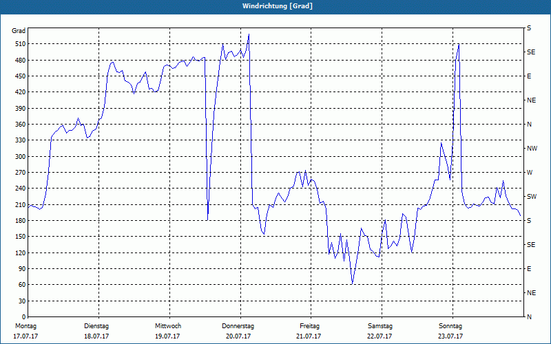This screenshot has height=344, width=551.
Task: Select the date "18.07.17"
Action: (x=96, y=336)
